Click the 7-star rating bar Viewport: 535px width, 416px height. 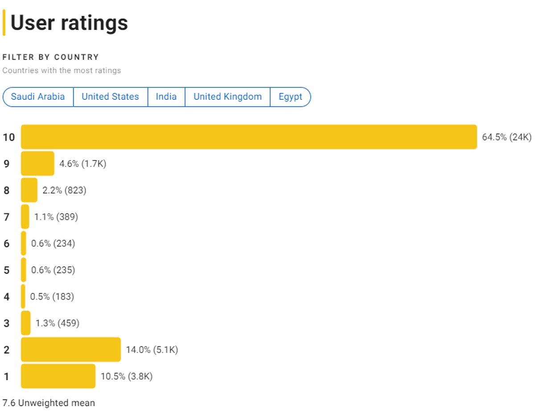[x=25, y=217]
